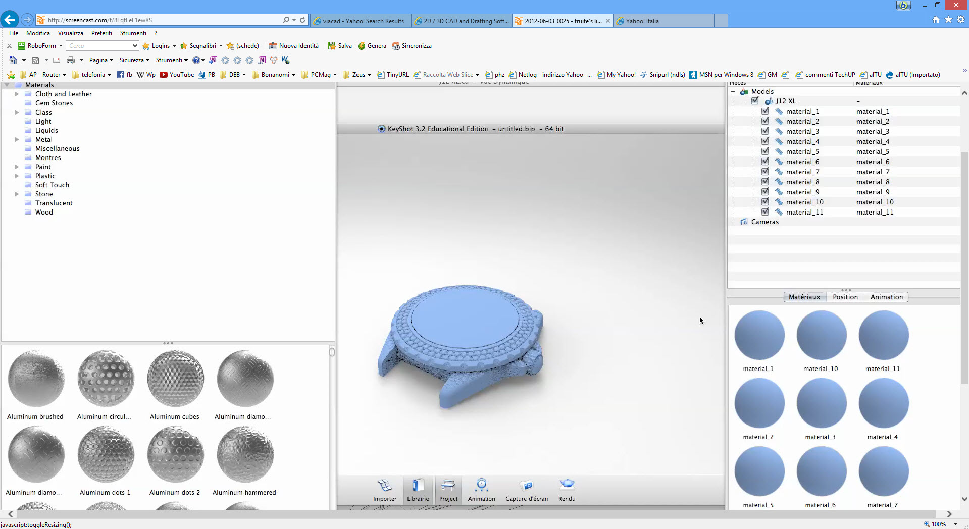Switch to the Position tab
Image resolution: width=969 pixels, height=529 pixels.
[x=845, y=297]
